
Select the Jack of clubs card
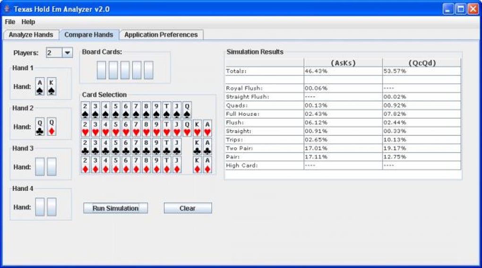(x=176, y=147)
